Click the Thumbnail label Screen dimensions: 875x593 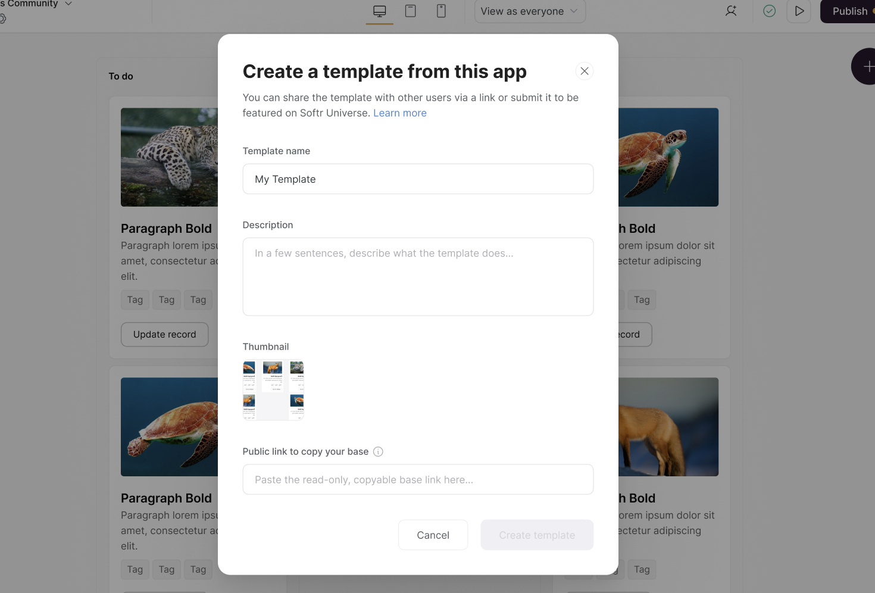click(x=265, y=347)
